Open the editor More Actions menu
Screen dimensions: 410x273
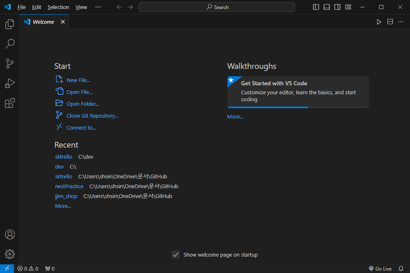click(400, 22)
